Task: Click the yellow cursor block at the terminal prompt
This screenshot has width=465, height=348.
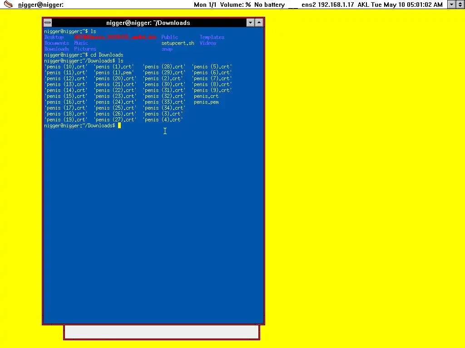Action: pyautogui.click(x=119, y=126)
